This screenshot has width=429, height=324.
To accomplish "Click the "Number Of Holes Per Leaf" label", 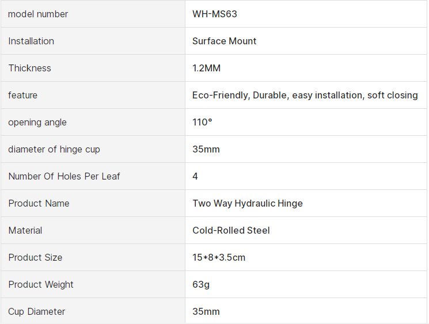I will coord(64,176).
